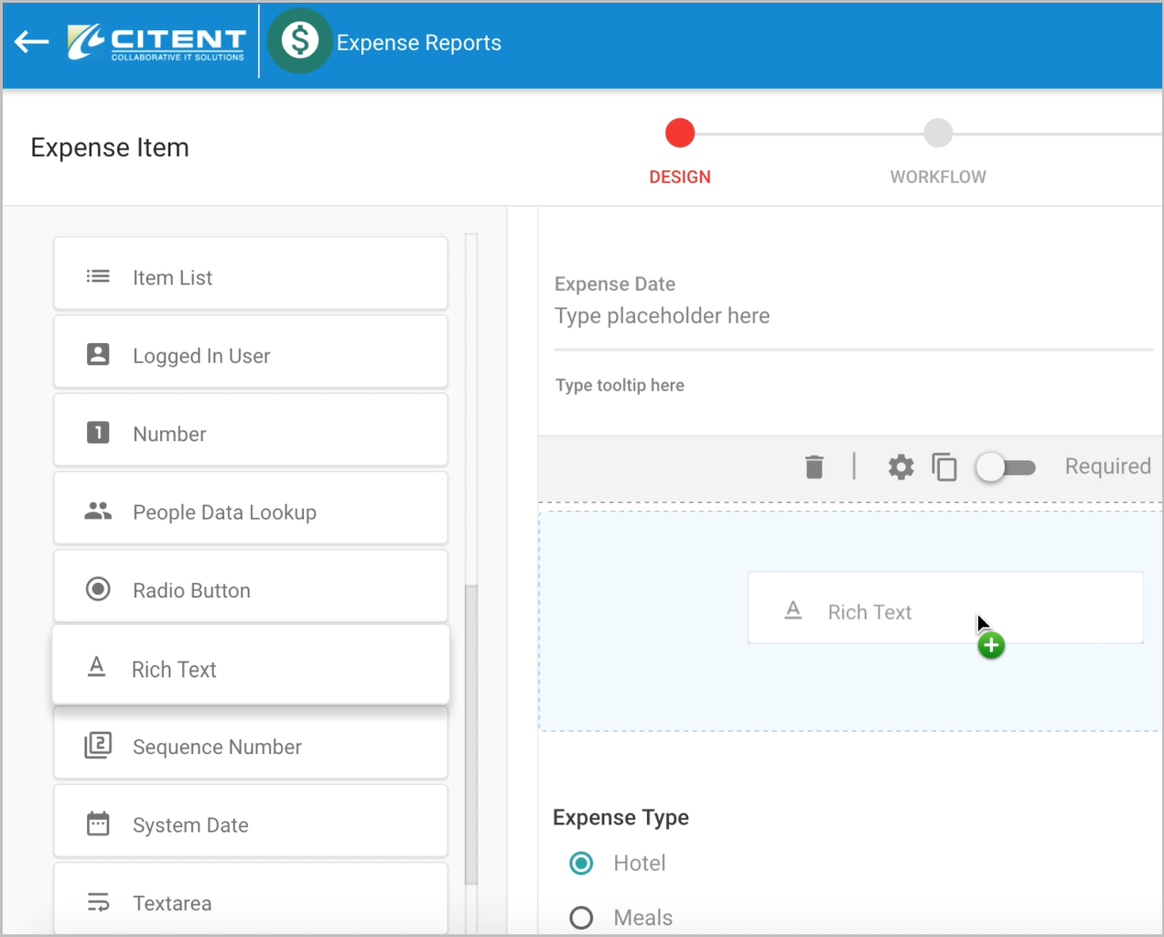Enable the Required toggle
The image size is (1164, 937).
[x=1005, y=467]
